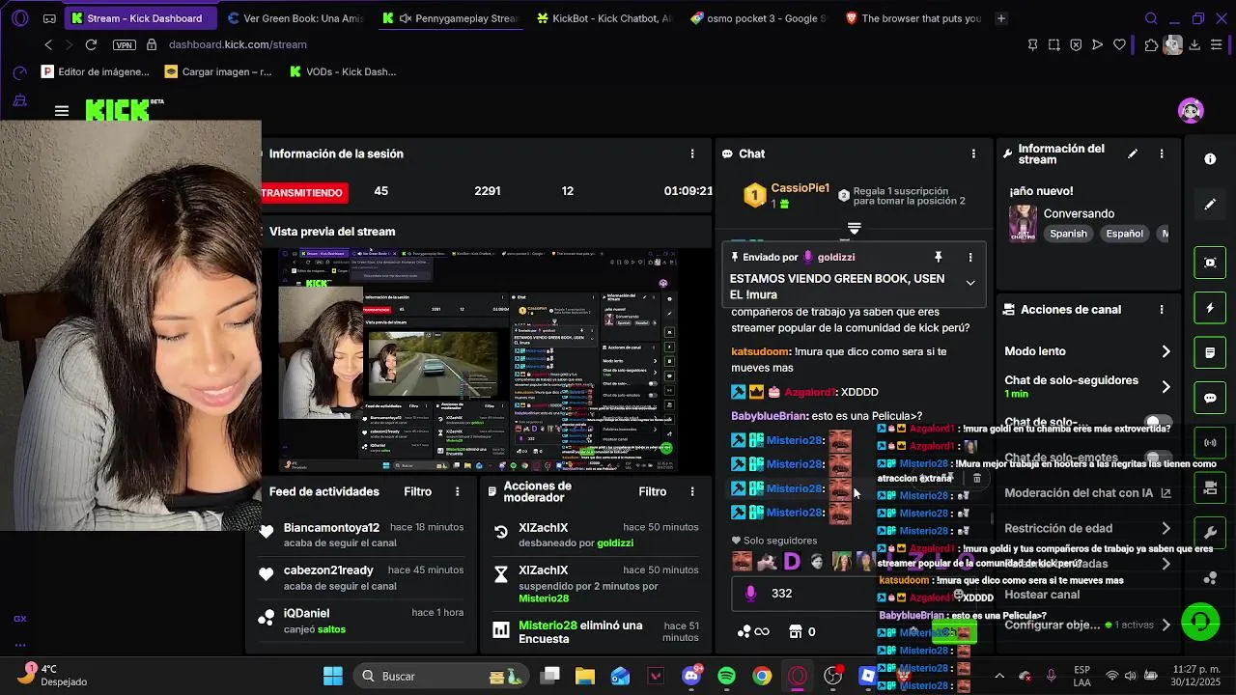Expand the pinned message chevron

970,283
